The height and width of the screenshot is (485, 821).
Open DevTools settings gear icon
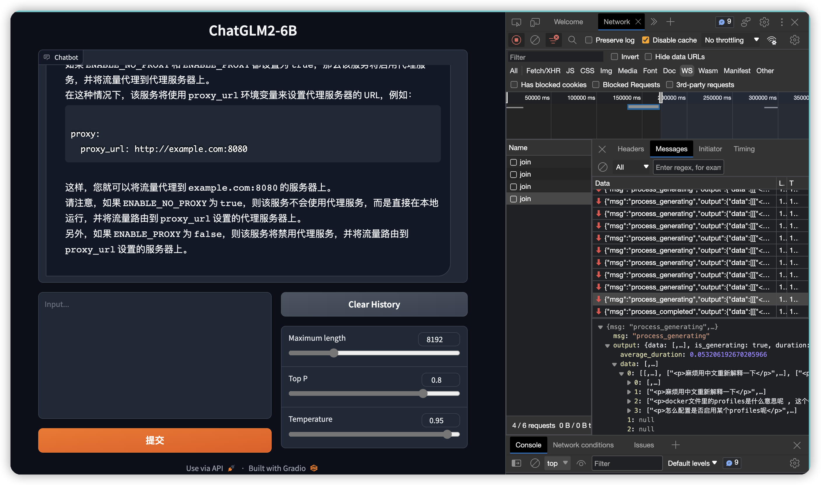coord(764,22)
